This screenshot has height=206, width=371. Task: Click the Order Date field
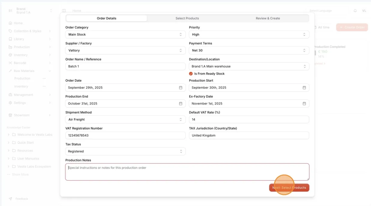pyautogui.click(x=125, y=88)
